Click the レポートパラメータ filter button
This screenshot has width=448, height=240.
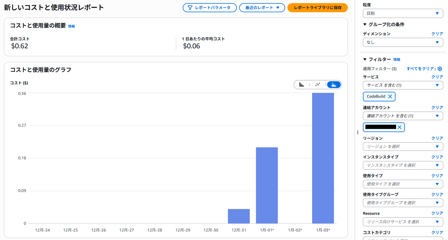click(210, 8)
